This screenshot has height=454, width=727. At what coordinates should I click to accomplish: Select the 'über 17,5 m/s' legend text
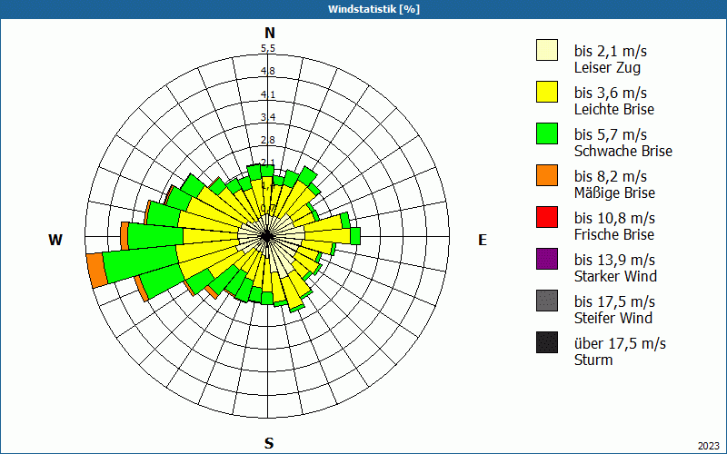point(620,343)
